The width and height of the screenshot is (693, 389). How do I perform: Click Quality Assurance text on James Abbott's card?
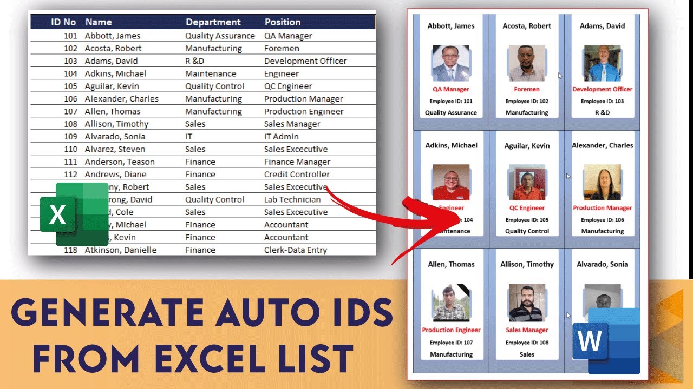[451, 113]
